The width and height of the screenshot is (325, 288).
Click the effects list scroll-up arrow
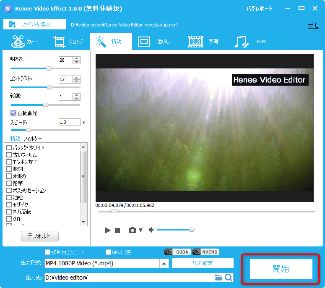83,147
